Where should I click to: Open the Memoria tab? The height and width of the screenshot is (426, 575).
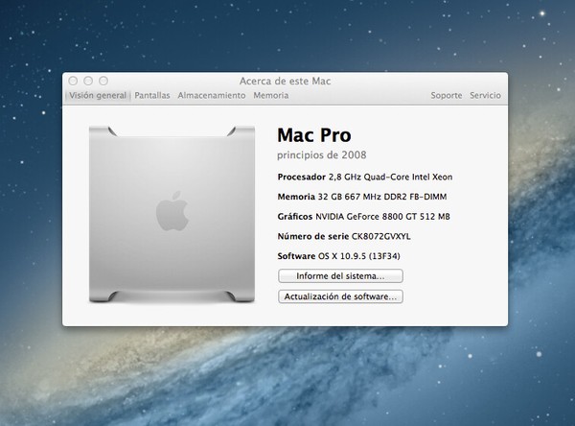coord(271,96)
